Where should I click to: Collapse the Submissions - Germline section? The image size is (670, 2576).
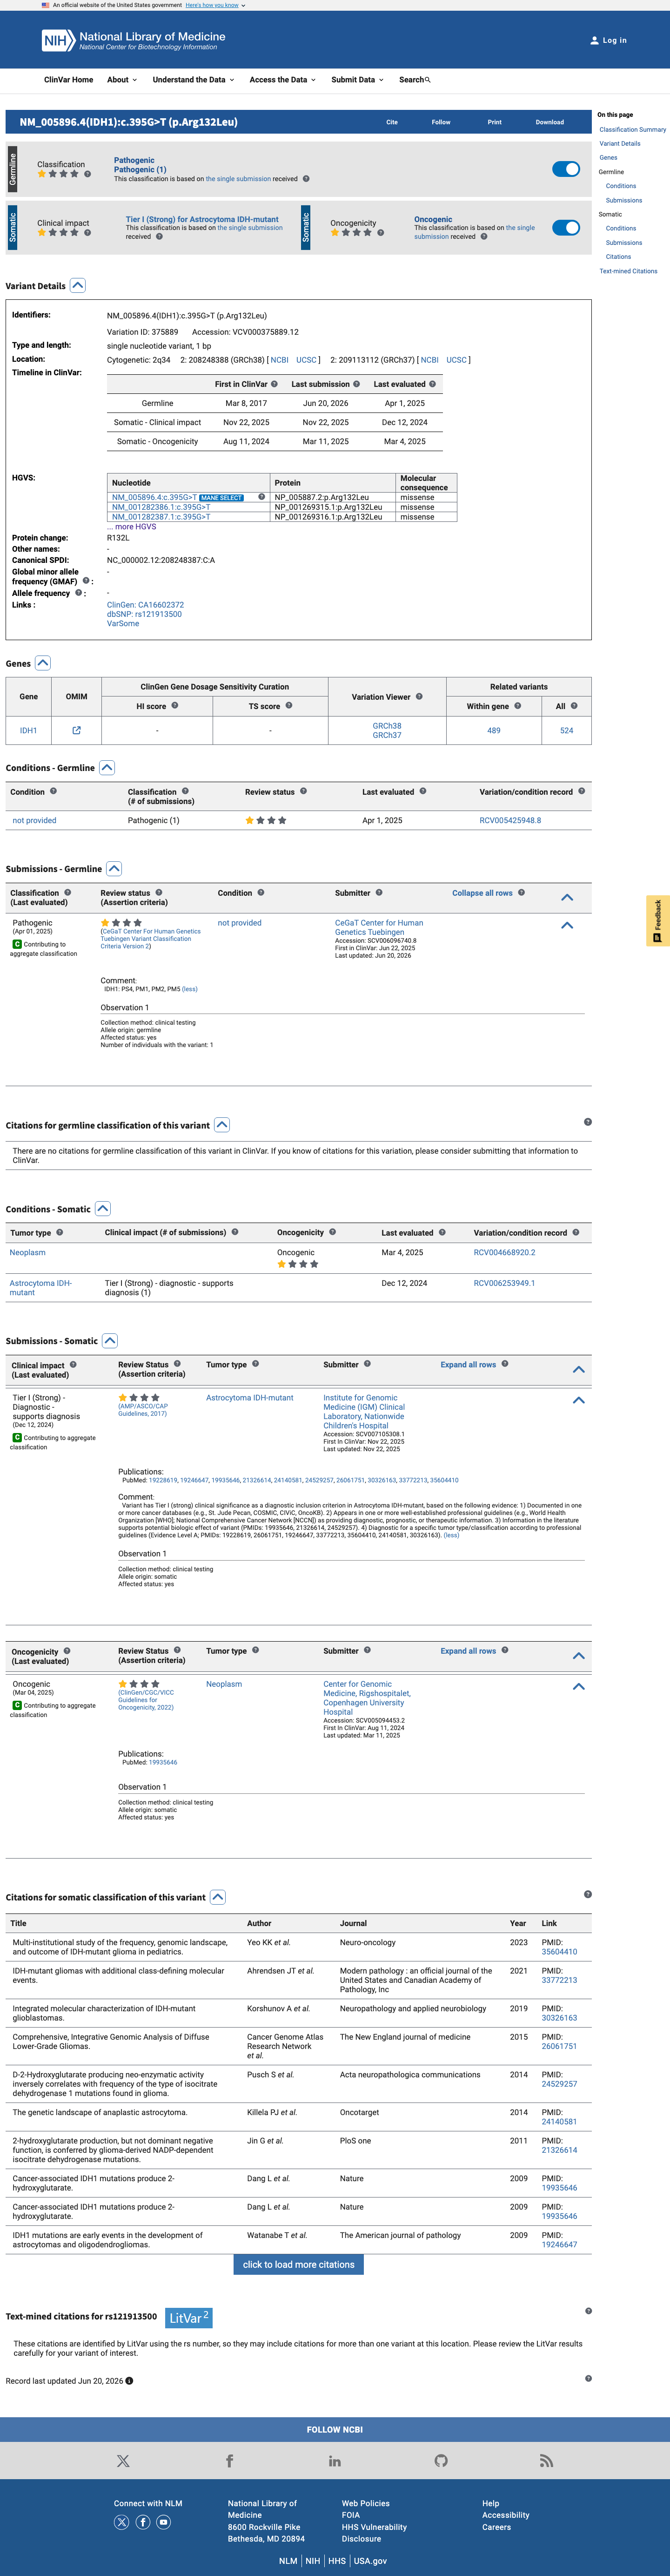coord(114,869)
